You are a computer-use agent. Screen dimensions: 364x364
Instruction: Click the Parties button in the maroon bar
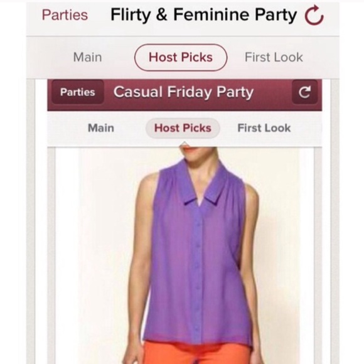coord(78,92)
